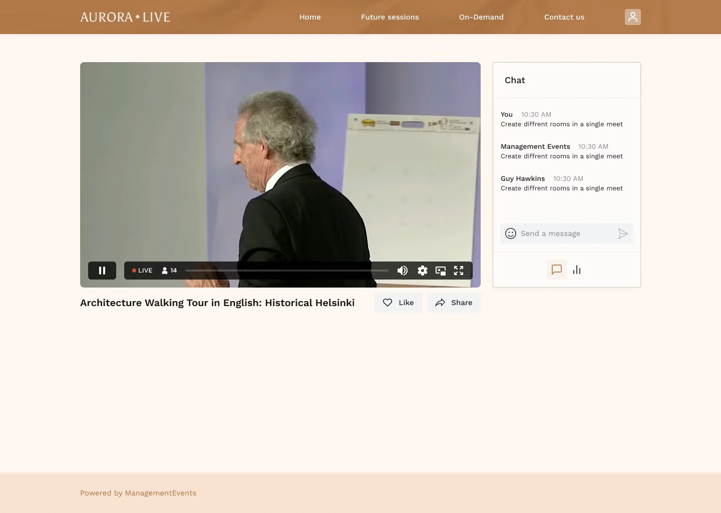
Task: Click the session title Architecture Walking Tour
Action: [217, 303]
